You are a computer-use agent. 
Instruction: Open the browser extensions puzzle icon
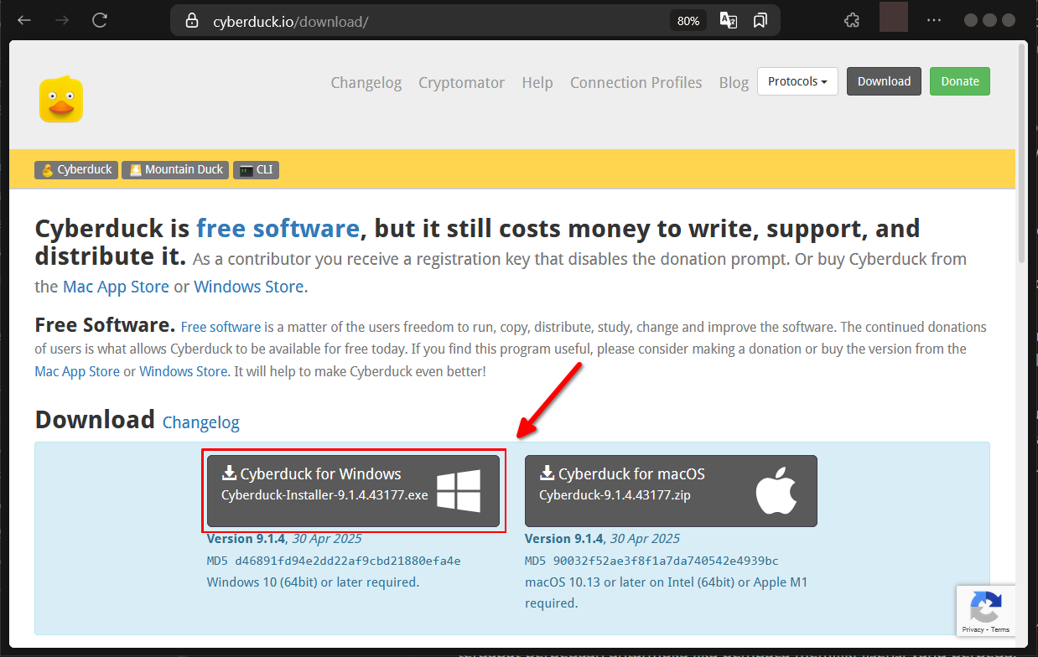tap(851, 20)
